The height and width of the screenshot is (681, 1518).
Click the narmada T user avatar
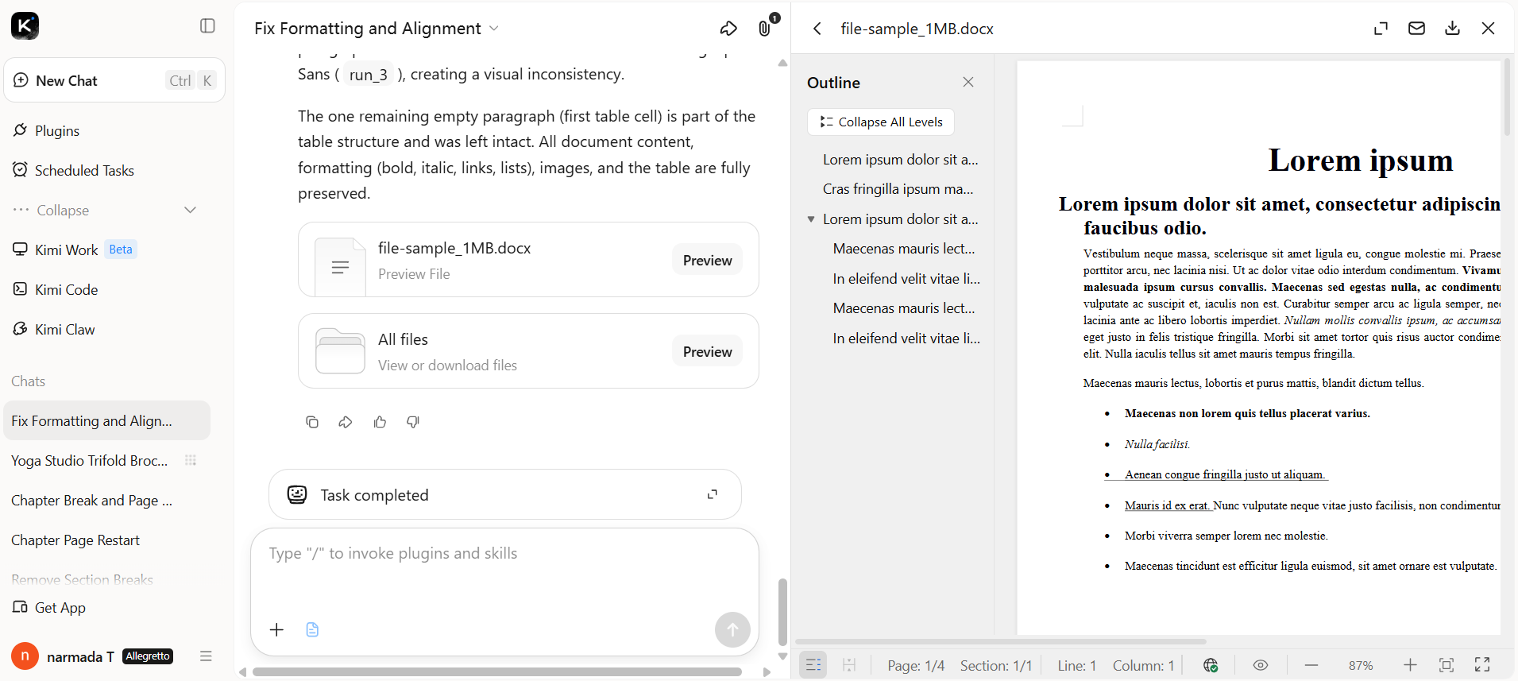tap(25, 656)
